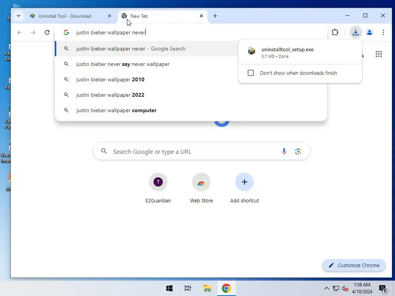Open Chrome three-dot menu
The height and width of the screenshot is (296, 395).
pos(383,32)
